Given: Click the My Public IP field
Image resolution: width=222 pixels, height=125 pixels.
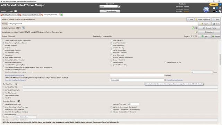Looking at the screenshot, I should click(109, 6).
